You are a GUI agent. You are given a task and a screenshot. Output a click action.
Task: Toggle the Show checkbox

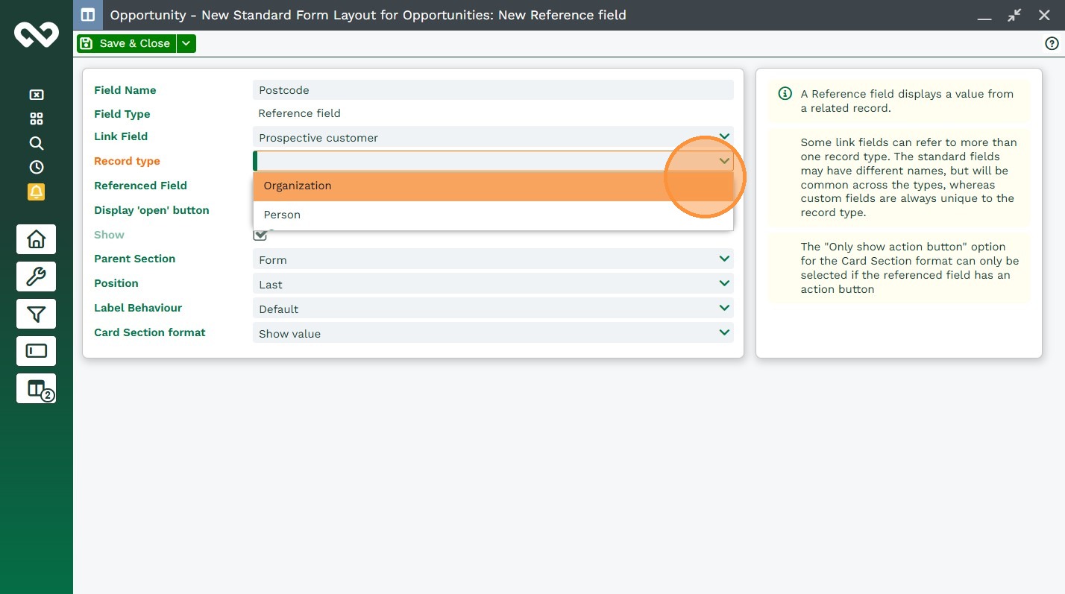[x=260, y=235]
